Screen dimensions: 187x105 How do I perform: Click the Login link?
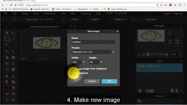[167, 14]
